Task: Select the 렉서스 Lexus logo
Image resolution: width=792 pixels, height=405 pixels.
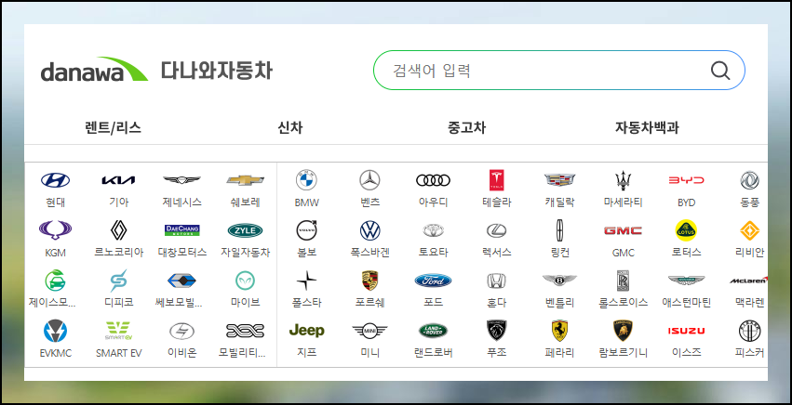Action: (x=497, y=230)
